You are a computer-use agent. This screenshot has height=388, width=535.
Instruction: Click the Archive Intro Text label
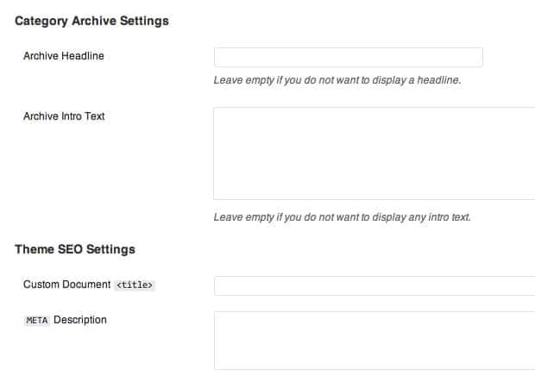[x=64, y=116]
